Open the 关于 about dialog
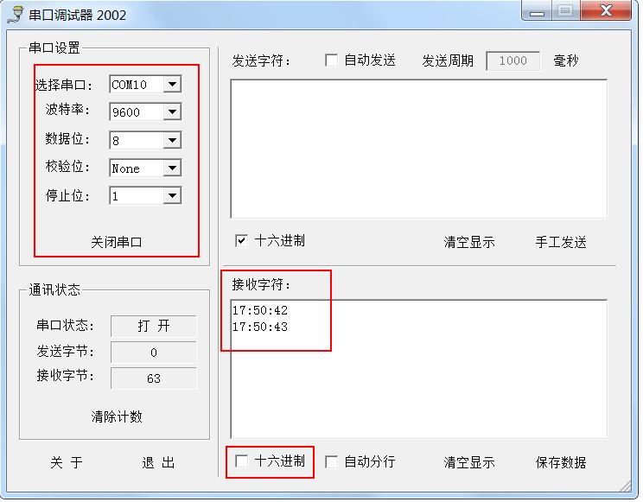 67,463
